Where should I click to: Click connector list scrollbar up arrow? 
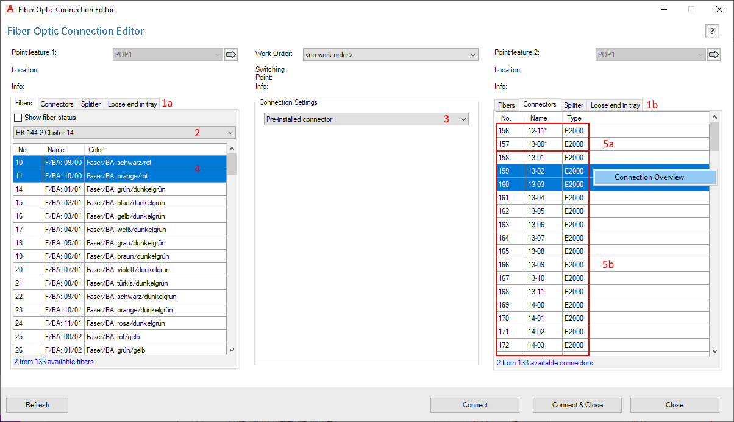[714, 116]
